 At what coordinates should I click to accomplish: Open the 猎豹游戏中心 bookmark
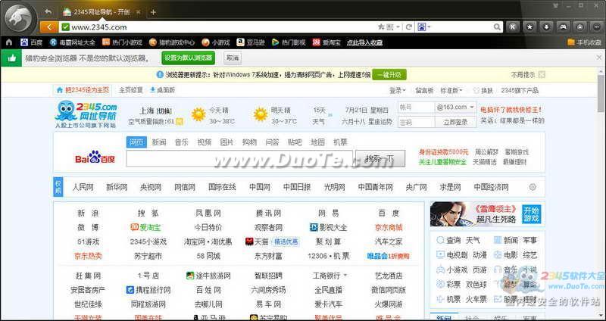[x=172, y=42]
